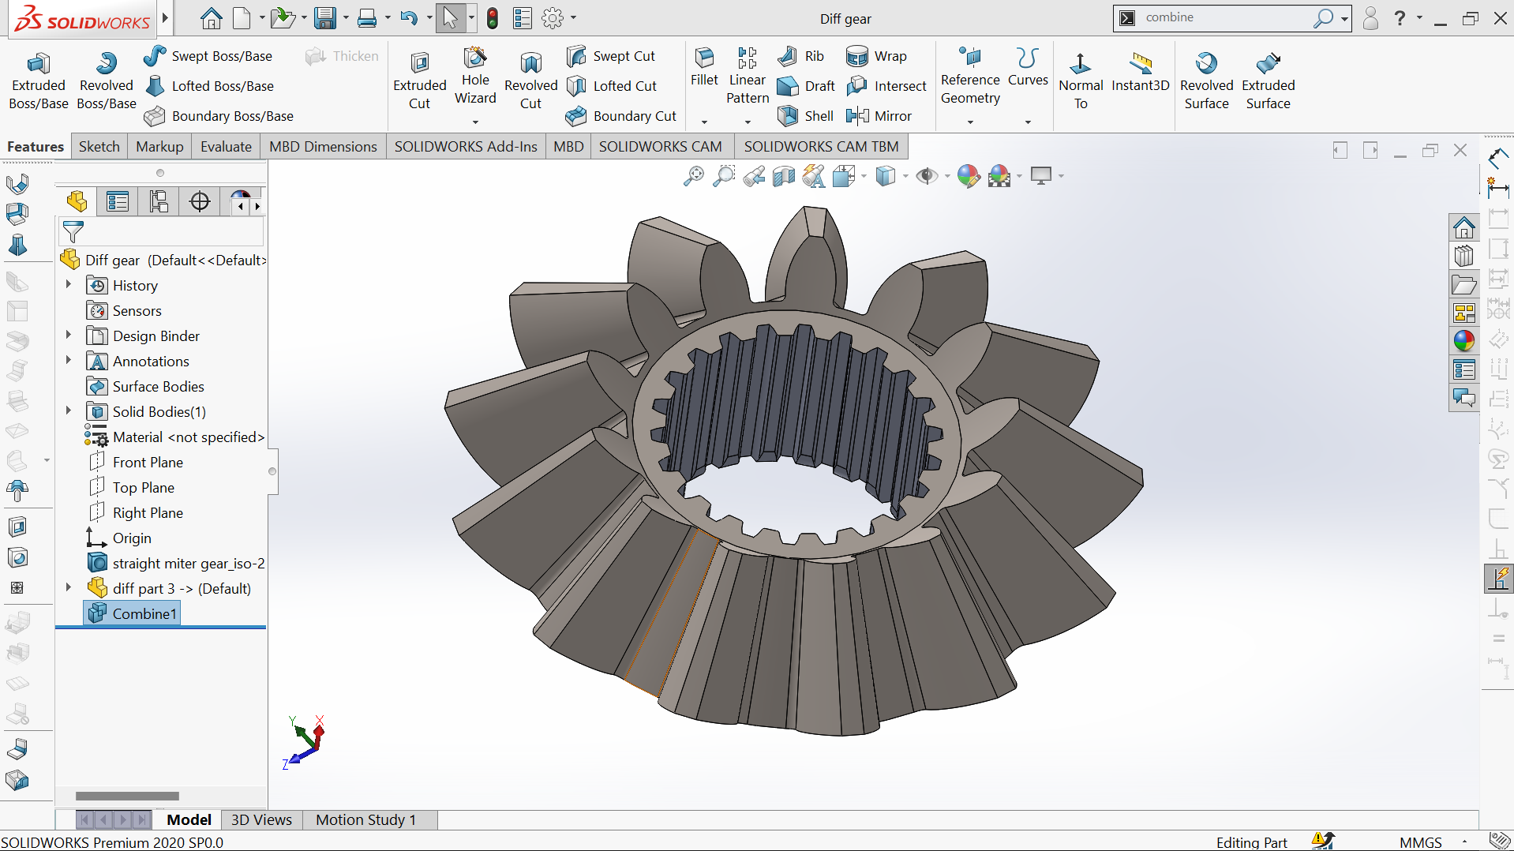Click the Mirror feature tool
The height and width of the screenshot is (851, 1514).
857,116
